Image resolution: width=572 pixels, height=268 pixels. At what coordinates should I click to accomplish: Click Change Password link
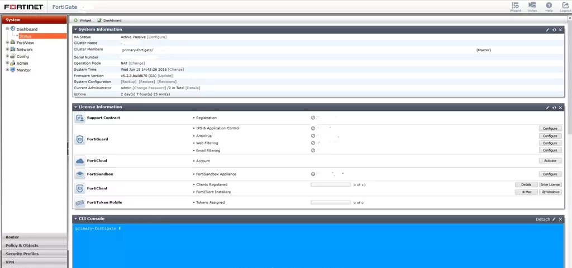click(150, 88)
